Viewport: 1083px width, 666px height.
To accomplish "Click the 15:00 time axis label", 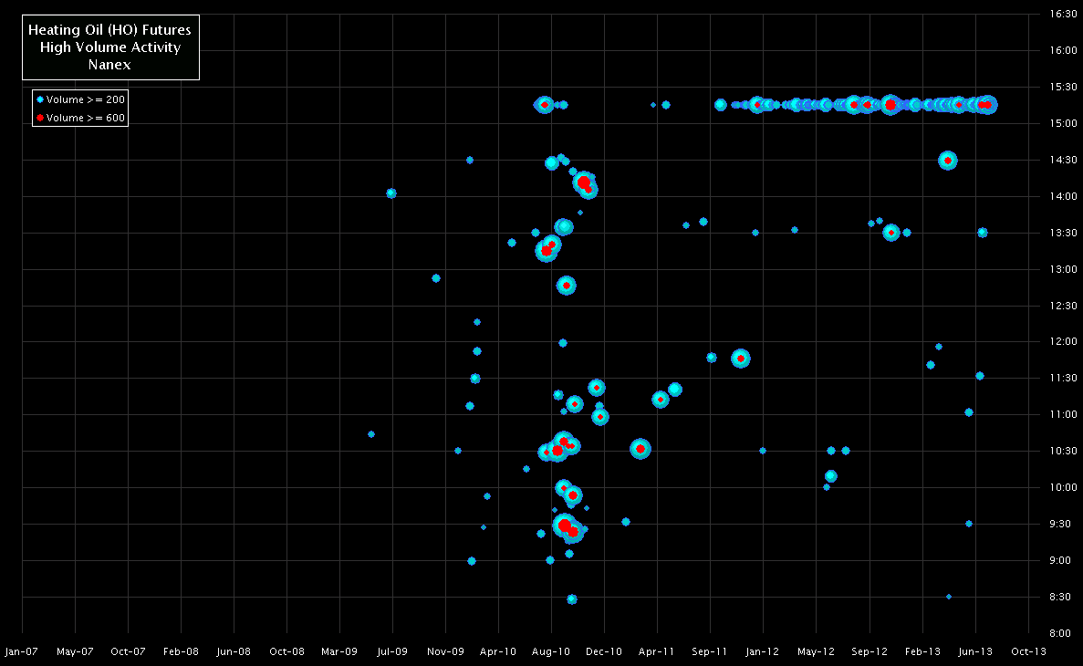I will click(x=1063, y=124).
